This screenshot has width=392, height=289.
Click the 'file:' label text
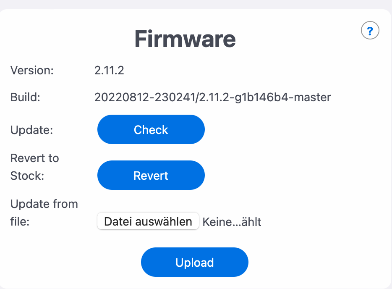(20, 221)
